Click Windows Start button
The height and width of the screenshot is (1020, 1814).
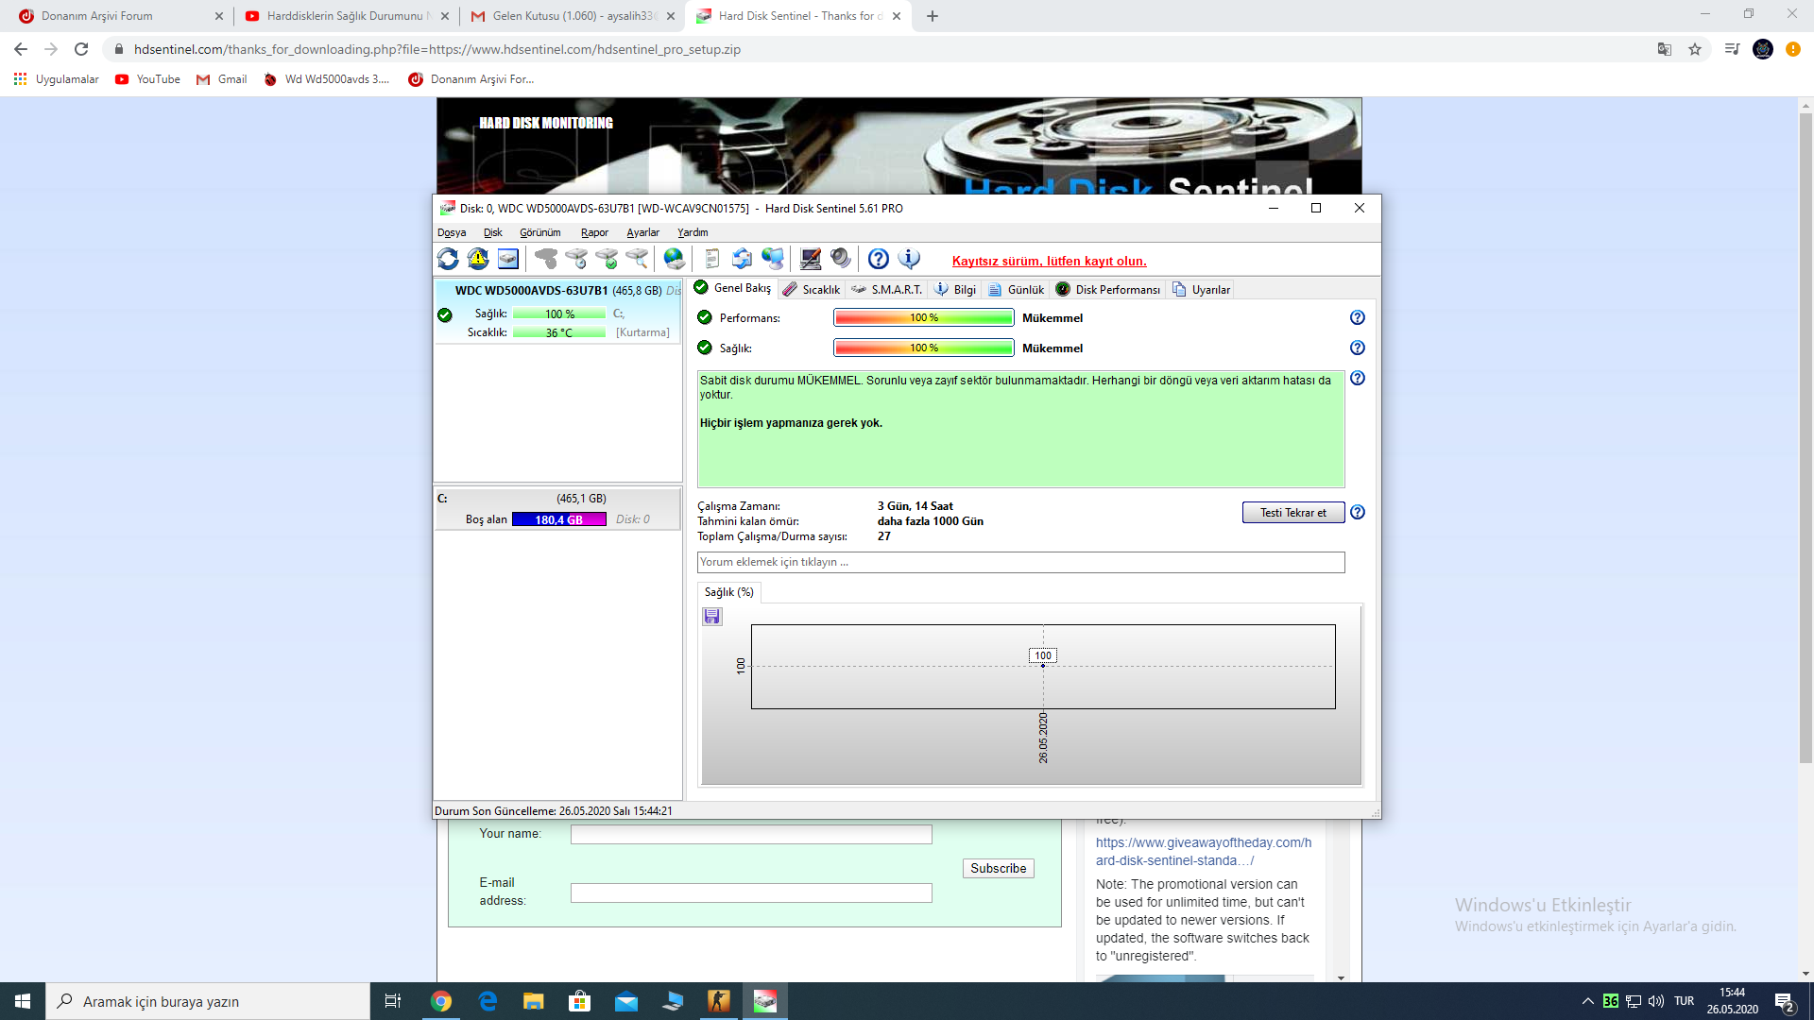tap(23, 1001)
